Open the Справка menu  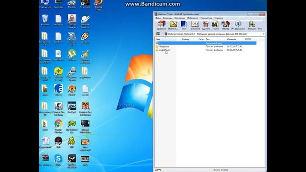point(219,18)
